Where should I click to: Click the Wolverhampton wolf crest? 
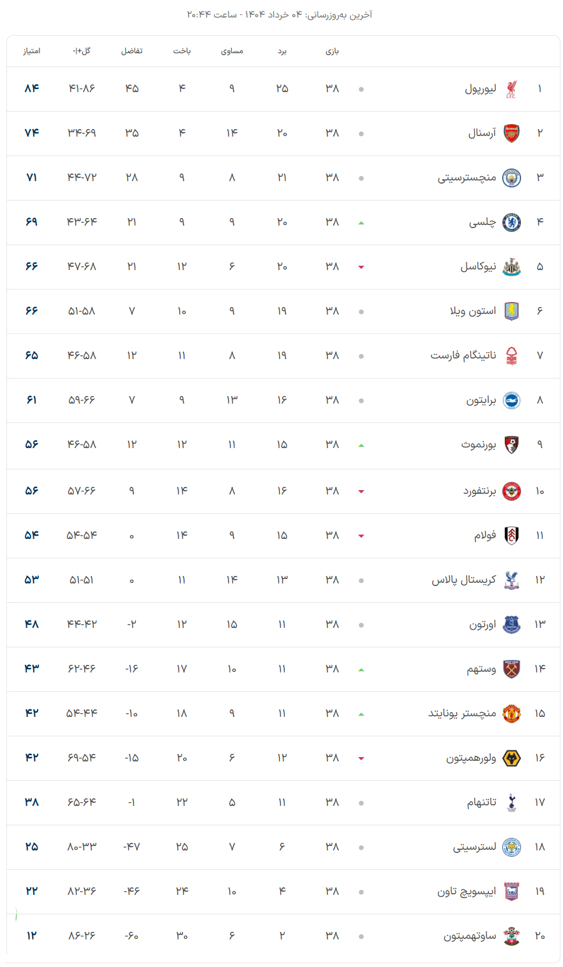[512, 758]
